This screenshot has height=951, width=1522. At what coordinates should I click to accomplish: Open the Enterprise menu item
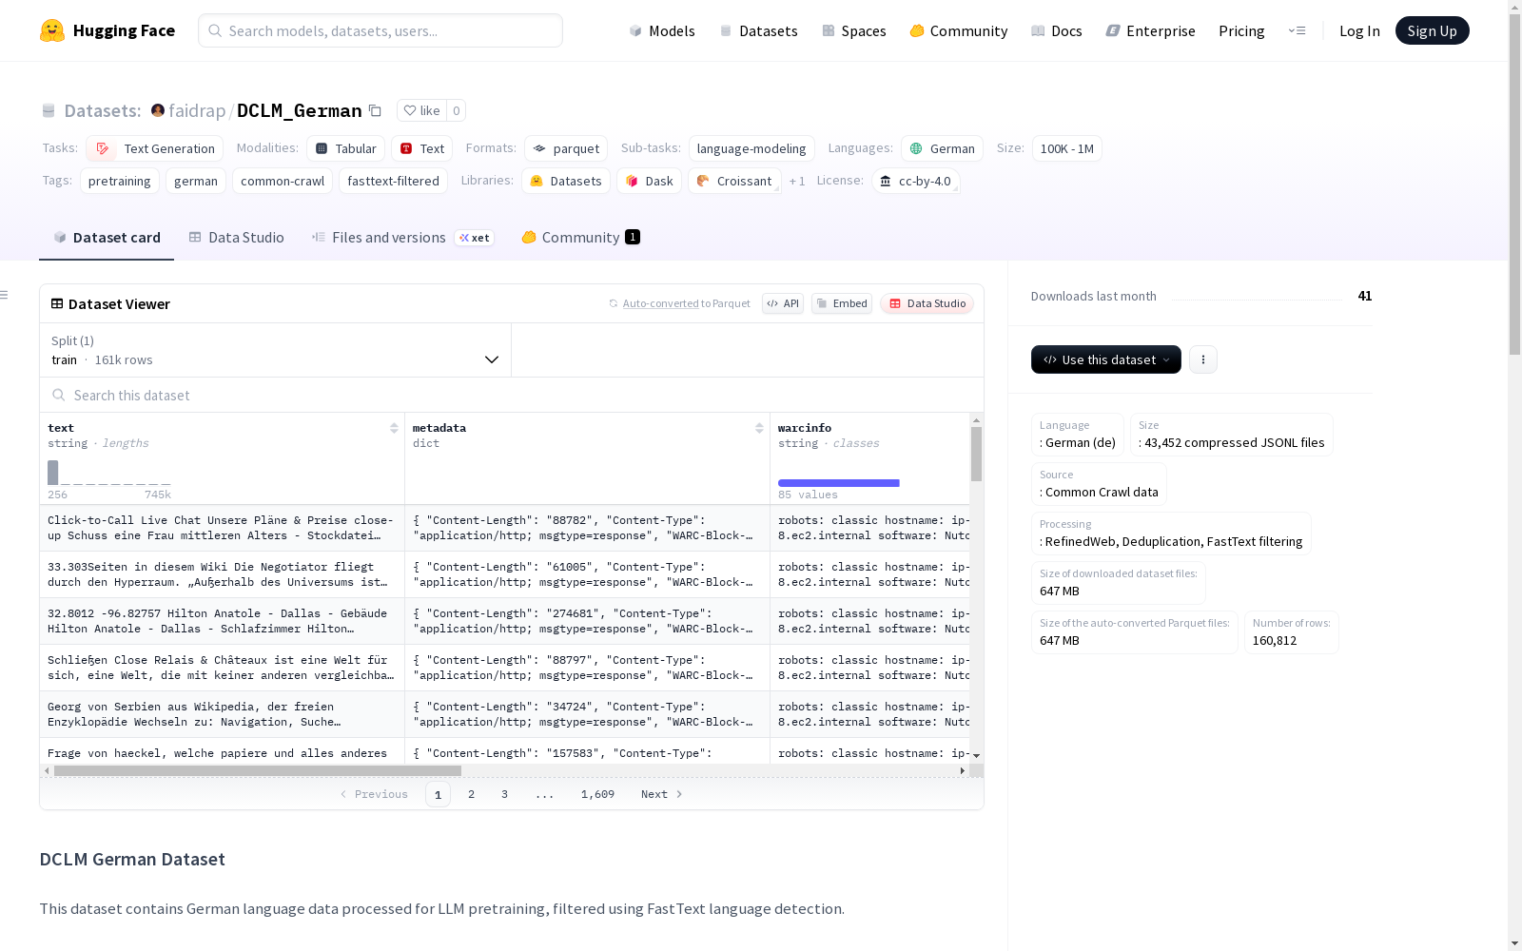click(x=1151, y=30)
